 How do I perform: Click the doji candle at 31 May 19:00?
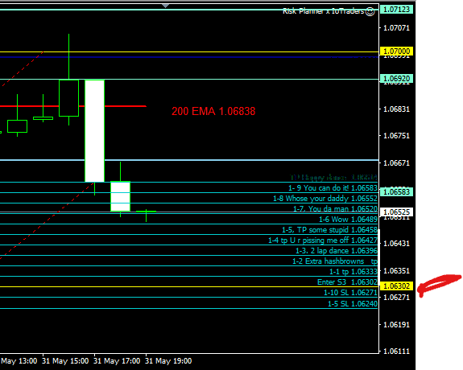point(147,212)
